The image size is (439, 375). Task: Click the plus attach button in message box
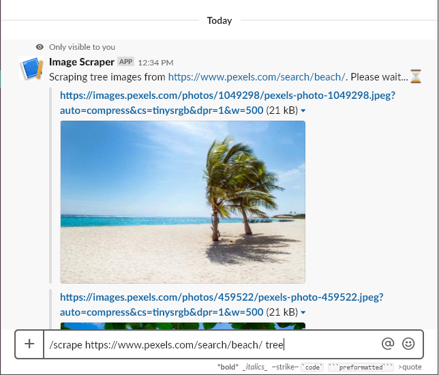tap(29, 344)
